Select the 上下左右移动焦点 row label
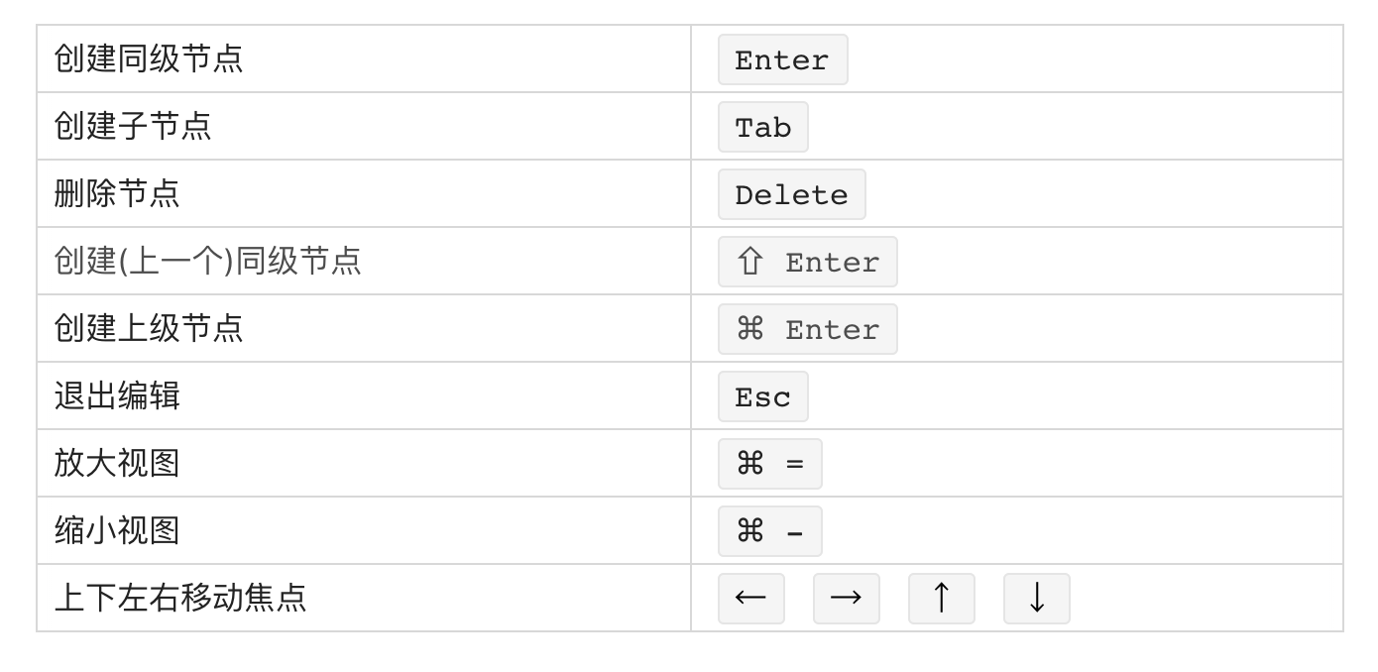 click(x=180, y=598)
